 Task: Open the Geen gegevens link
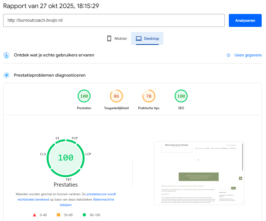(x=248, y=55)
